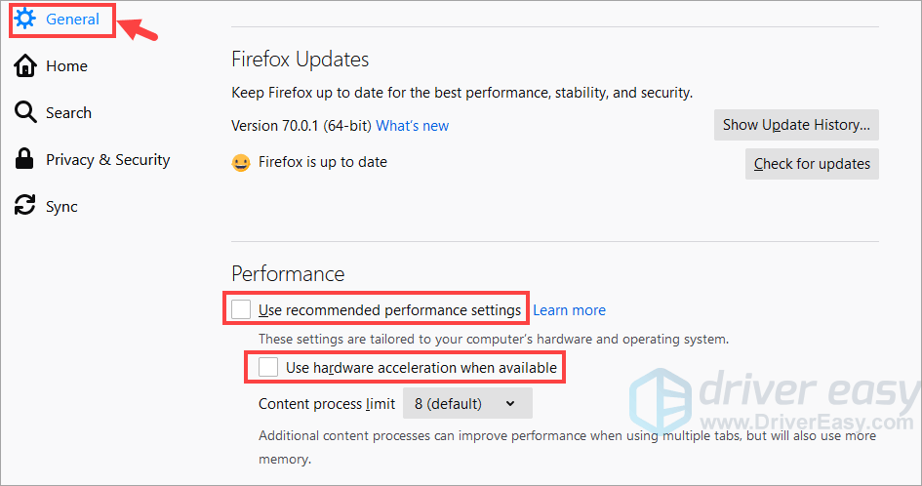Click the Privacy & Security lock icon
This screenshot has height=486, width=922.
[25, 159]
